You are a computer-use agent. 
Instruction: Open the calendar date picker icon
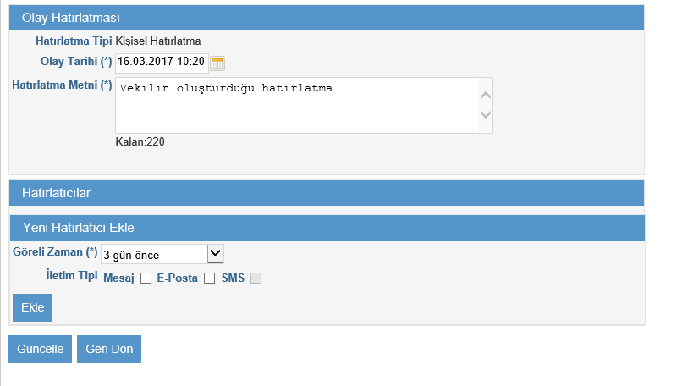(x=217, y=63)
